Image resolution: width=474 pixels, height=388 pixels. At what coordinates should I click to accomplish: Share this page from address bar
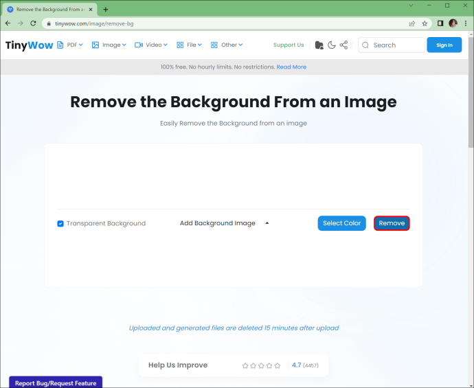[411, 23]
